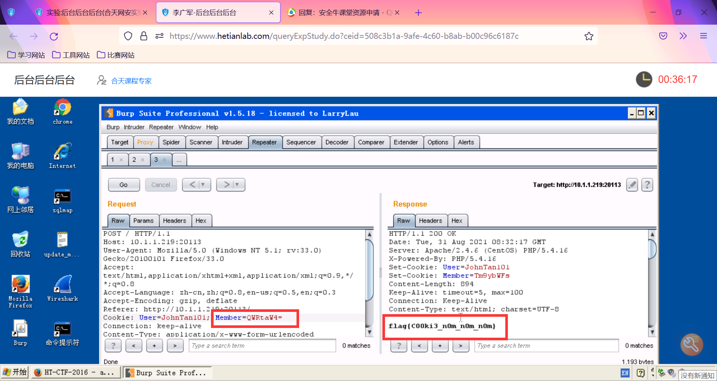Open the 回收站 recycle bin icon

21,244
